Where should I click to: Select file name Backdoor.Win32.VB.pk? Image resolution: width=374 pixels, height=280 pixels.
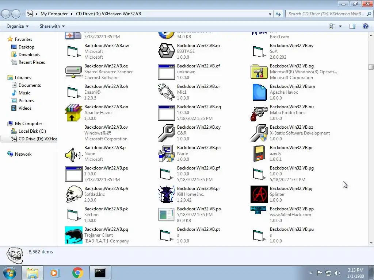[x=106, y=209]
